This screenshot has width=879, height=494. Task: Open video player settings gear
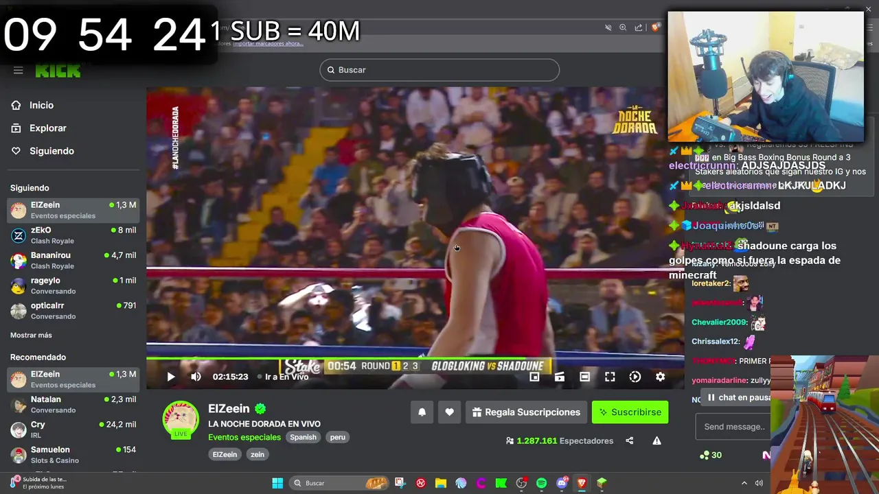(660, 377)
